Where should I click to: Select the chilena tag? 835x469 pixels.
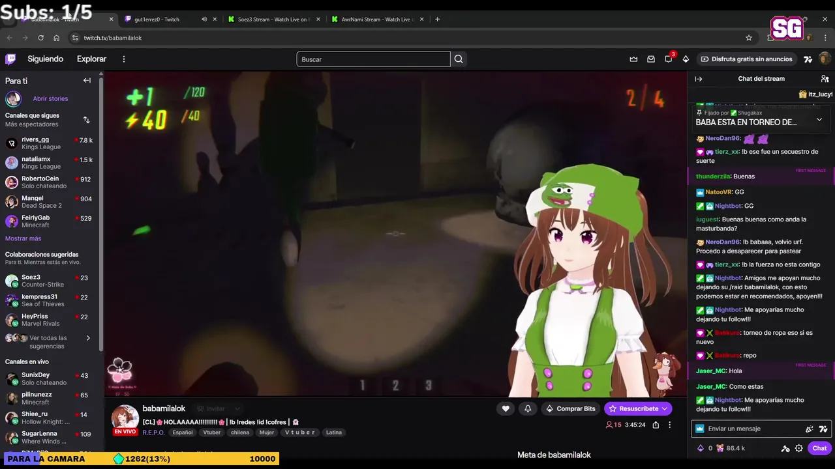tap(240, 433)
